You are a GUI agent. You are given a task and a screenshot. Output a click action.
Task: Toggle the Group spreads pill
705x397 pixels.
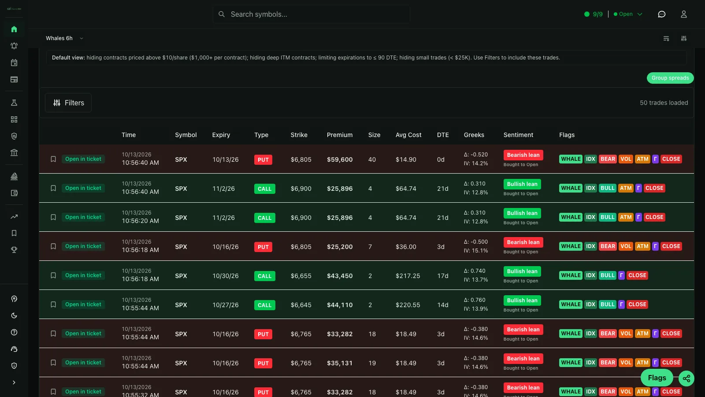pyautogui.click(x=670, y=78)
